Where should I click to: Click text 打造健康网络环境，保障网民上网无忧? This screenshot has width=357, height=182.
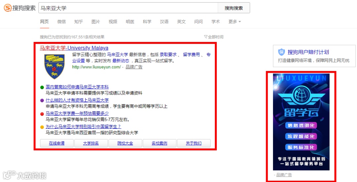coord(313,60)
